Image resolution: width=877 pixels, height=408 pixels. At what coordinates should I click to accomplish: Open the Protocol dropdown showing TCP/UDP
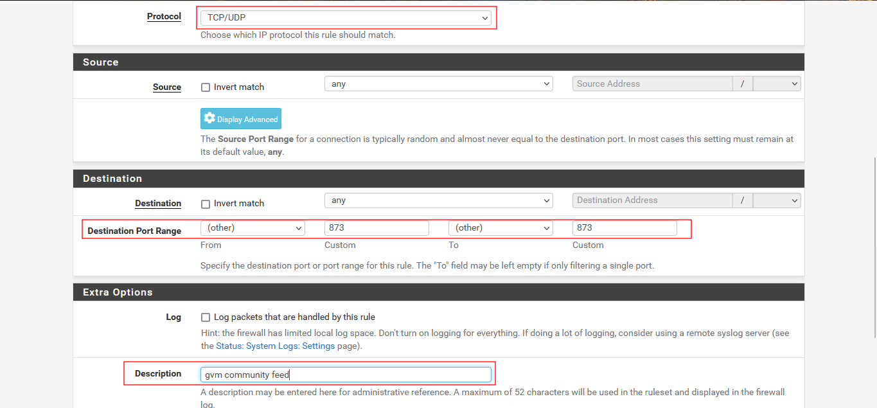coord(346,18)
